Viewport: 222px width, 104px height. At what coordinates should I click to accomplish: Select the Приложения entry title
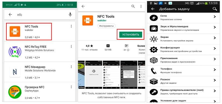tap(169, 58)
